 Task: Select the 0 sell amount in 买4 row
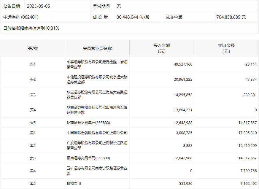[256, 110]
